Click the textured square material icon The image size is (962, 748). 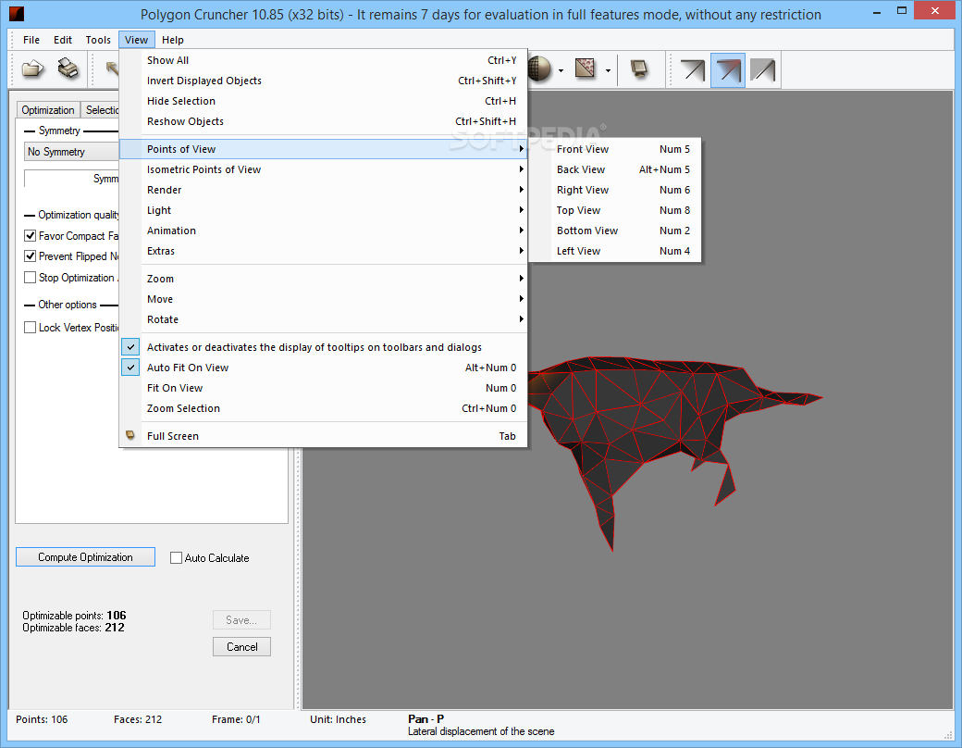586,69
